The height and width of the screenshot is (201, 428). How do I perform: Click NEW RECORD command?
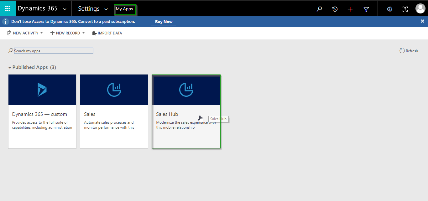[x=65, y=33]
